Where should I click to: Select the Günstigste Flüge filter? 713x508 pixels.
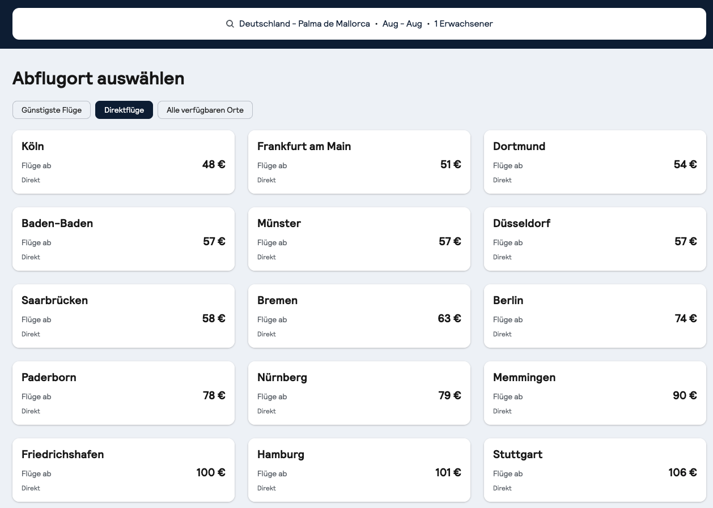click(52, 110)
